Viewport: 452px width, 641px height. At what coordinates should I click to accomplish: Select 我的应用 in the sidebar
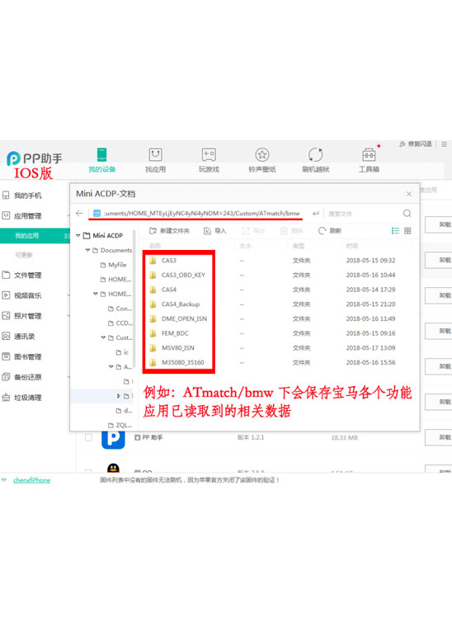tap(35, 235)
